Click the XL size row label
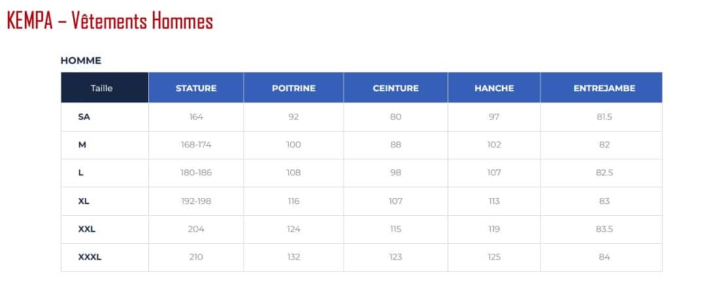The width and height of the screenshot is (709, 281). pos(84,201)
